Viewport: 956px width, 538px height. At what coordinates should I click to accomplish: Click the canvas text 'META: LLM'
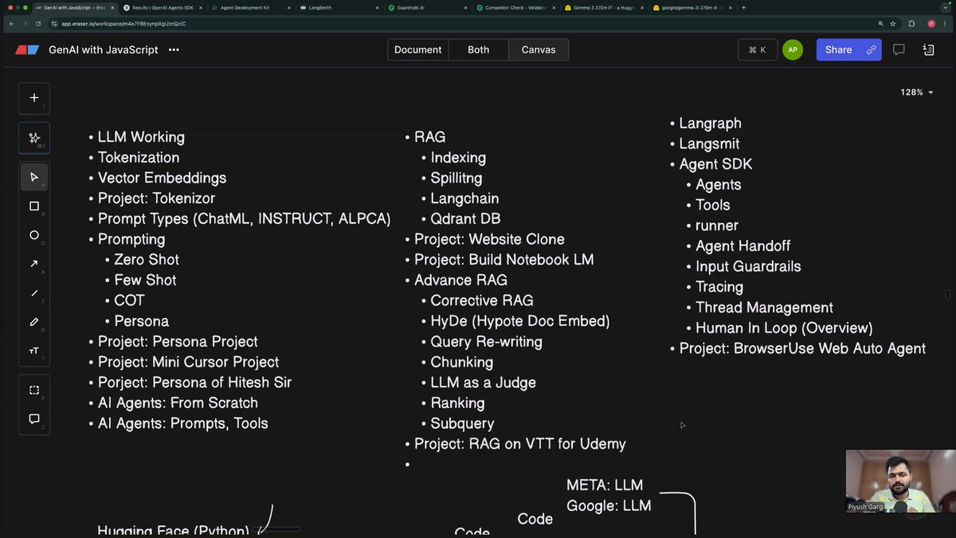coord(605,485)
